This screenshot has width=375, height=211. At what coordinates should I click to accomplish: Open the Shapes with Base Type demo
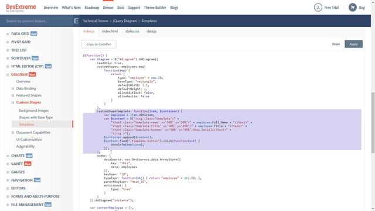pyautogui.click(x=36, y=117)
